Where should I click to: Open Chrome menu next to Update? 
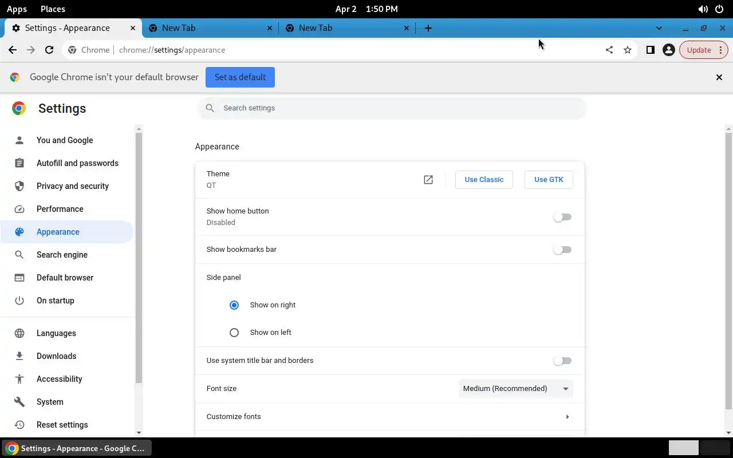coord(721,50)
